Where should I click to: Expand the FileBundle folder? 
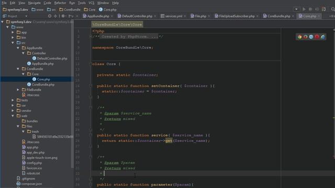[18, 90]
